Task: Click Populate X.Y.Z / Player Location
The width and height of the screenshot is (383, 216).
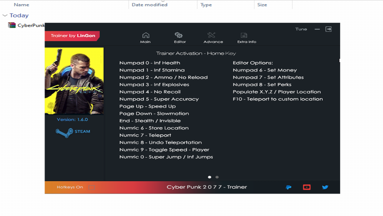Action: click(277, 92)
